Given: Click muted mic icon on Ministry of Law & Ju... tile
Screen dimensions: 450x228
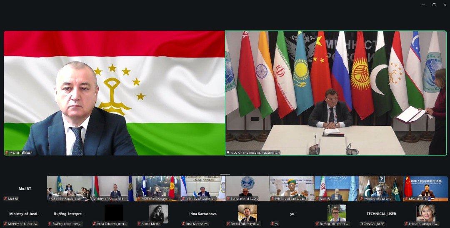Looking at the screenshot, I should 272,198.
